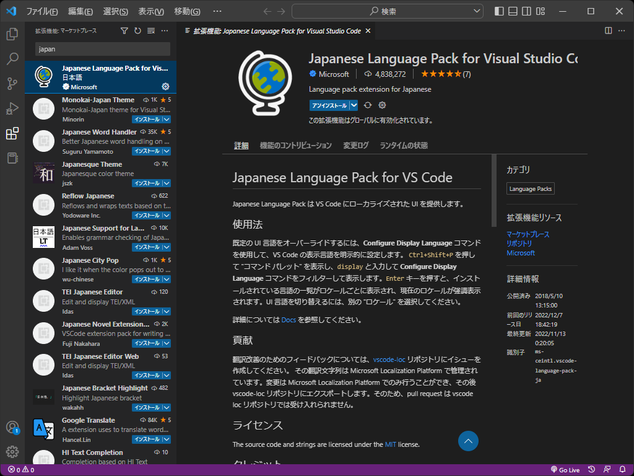Switch to 機能のコントリビューション tab

coord(295,145)
